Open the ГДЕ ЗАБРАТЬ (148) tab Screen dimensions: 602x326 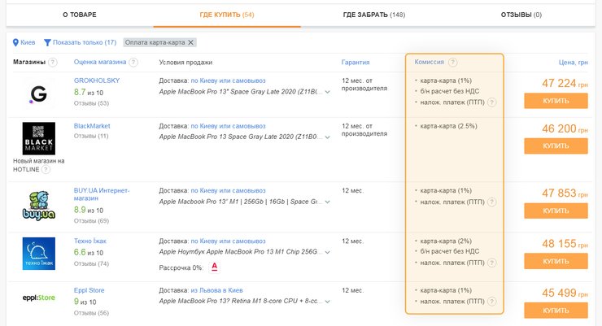click(x=373, y=15)
